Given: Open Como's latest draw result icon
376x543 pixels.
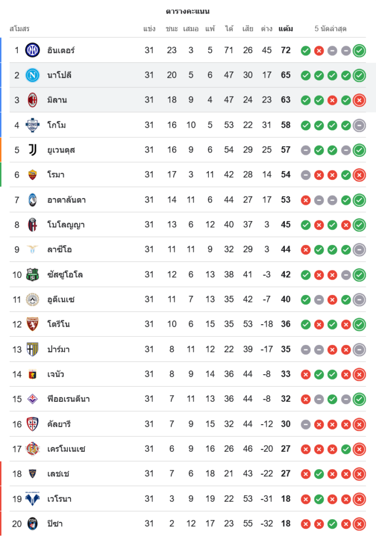Looking at the screenshot, I should tap(359, 125).
